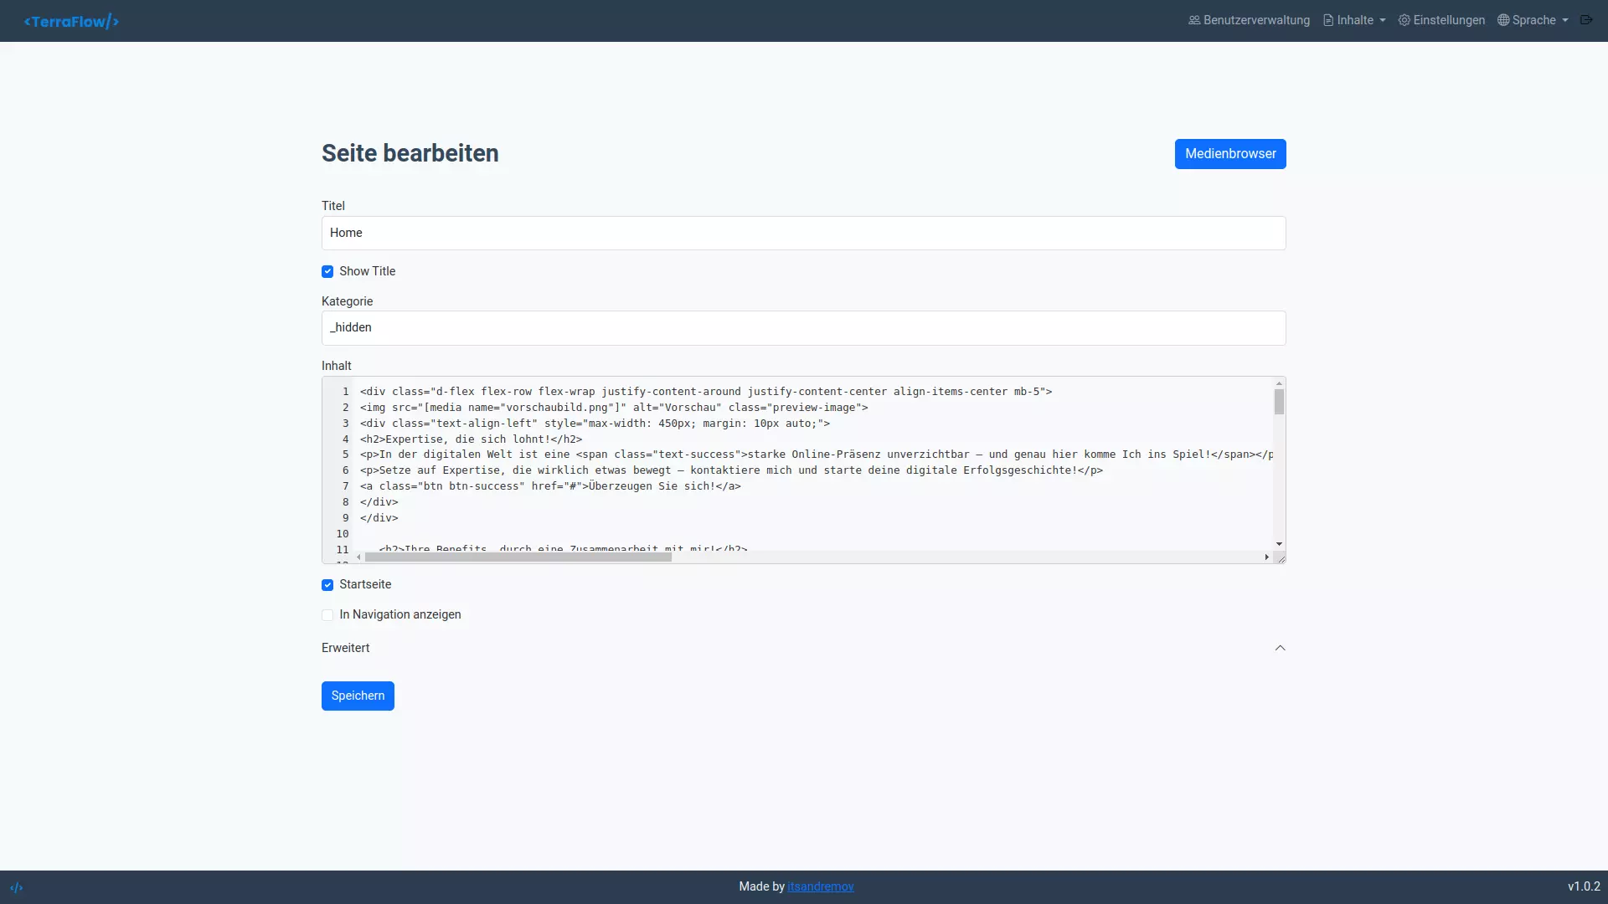The image size is (1608, 904).
Task: Click the logout icon in top bar
Action: pos(1586,20)
